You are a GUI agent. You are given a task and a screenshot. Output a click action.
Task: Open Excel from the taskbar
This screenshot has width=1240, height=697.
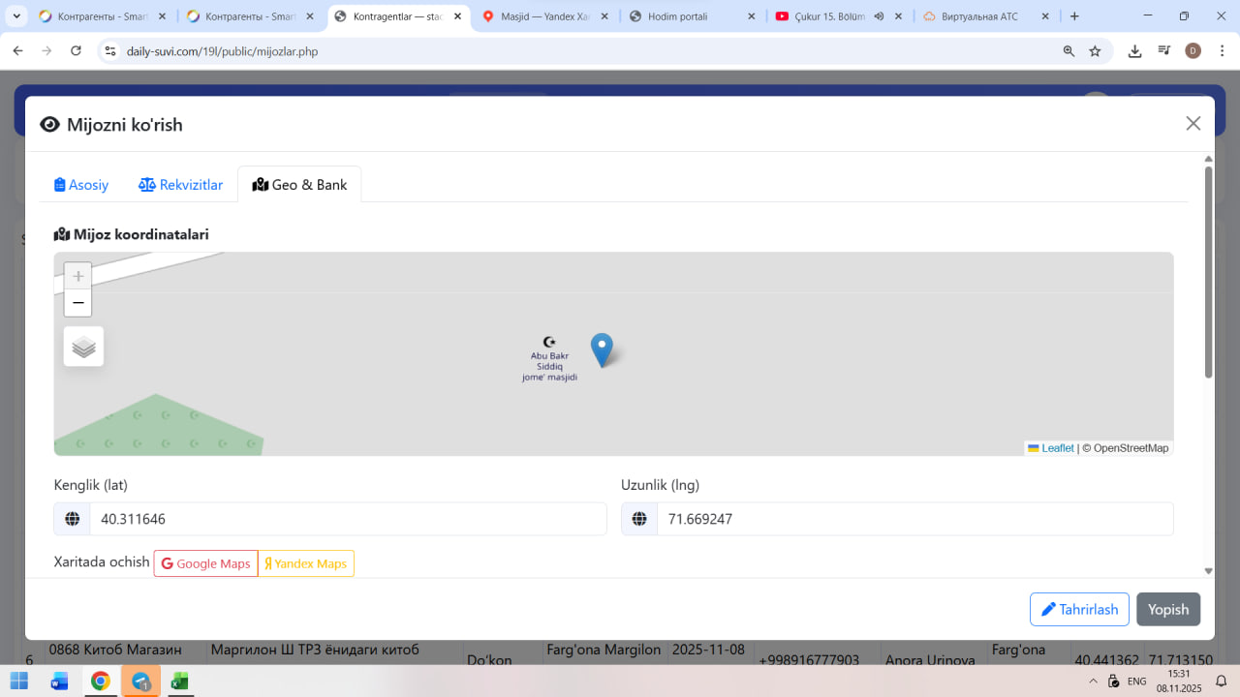pos(179,682)
